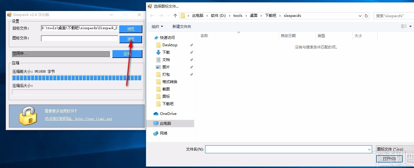Go forward in the file dialog
Viewport: 414px width, 168px height.
[x=161, y=16]
